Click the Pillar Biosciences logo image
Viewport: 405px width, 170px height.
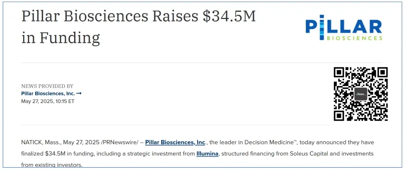point(343,27)
